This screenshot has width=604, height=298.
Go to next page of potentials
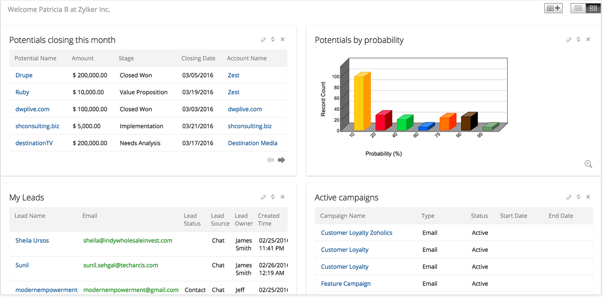pyautogui.click(x=281, y=160)
